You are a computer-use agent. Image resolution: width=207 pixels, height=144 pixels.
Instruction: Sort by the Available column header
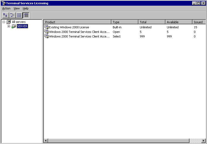(x=179, y=22)
